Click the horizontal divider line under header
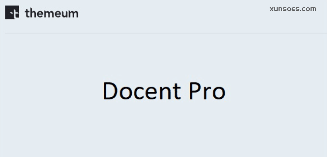Screen dimensions: 327x157 tap(166, 33)
